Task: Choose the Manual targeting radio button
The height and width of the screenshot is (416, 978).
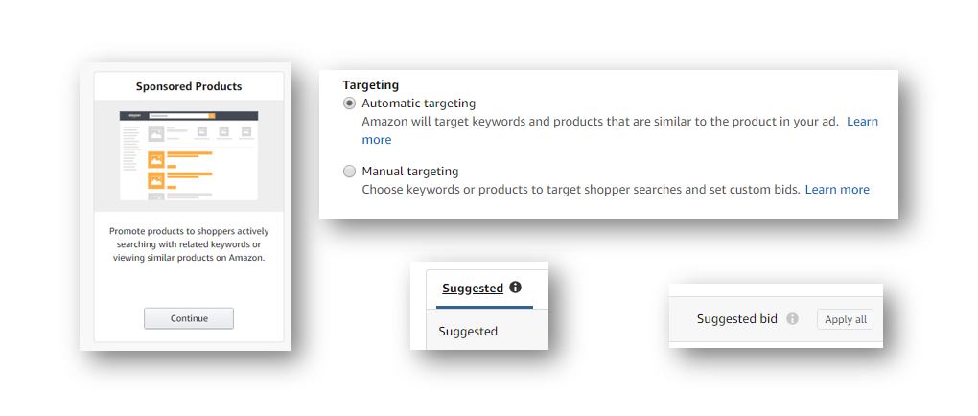Action: pyautogui.click(x=349, y=172)
